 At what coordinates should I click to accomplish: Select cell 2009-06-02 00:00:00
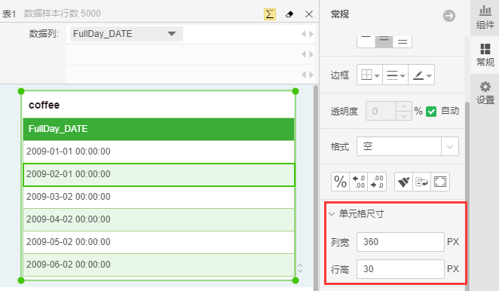(x=158, y=265)
